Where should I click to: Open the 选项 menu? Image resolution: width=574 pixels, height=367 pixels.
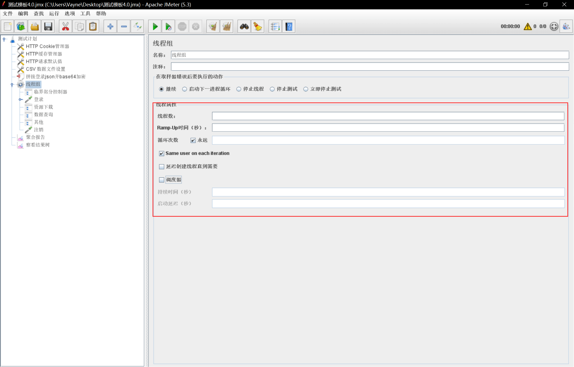click(70, 14)
